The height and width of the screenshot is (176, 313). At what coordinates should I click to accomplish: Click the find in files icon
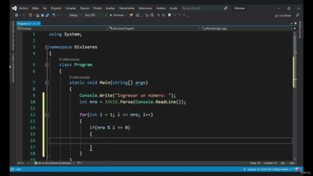(131, 15)
